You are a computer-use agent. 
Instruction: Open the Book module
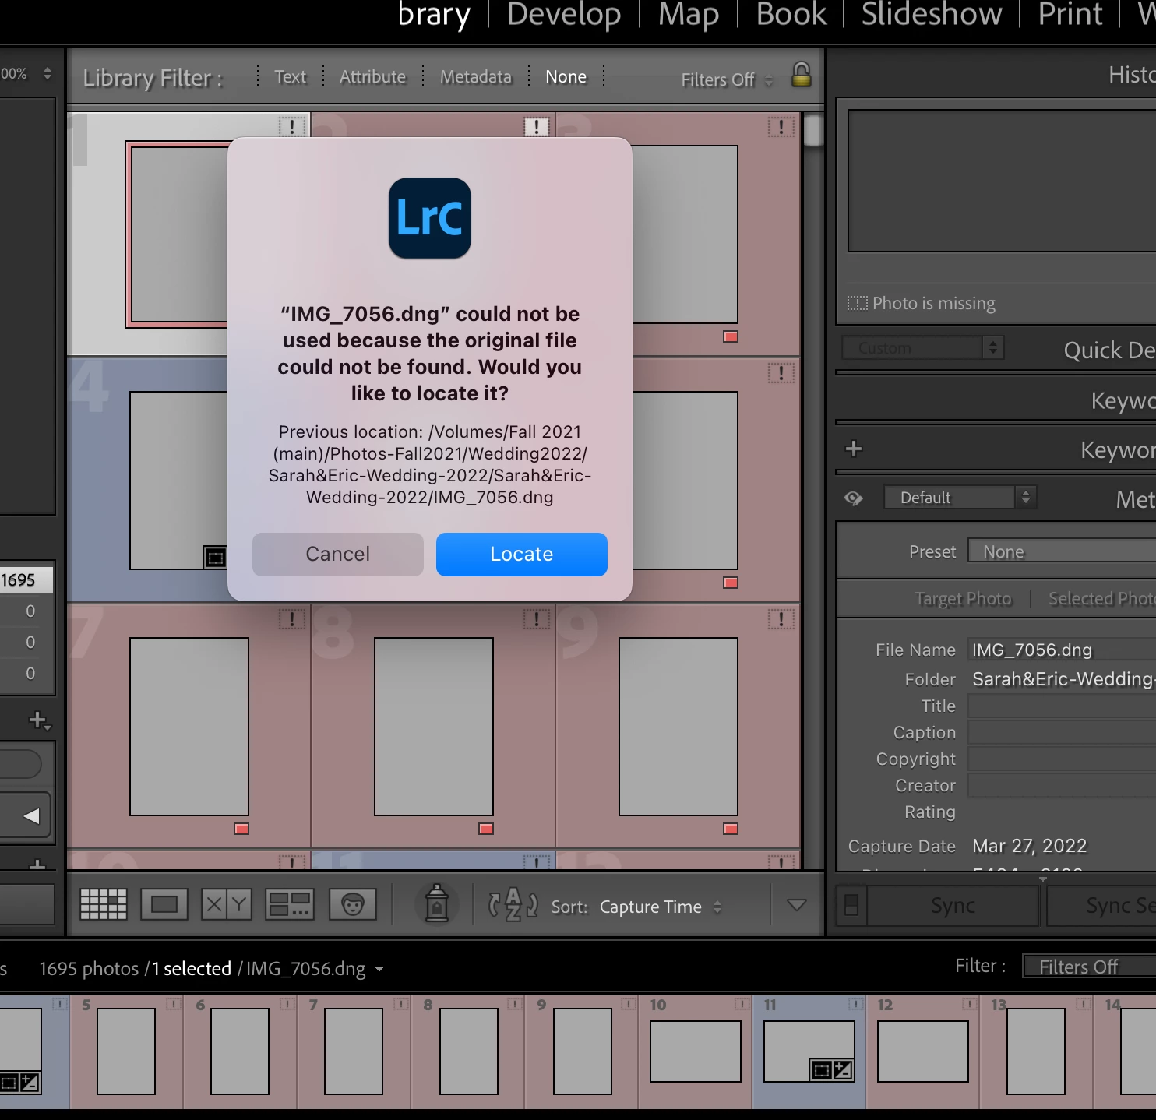pyautogui.click(x=791, y=14)
